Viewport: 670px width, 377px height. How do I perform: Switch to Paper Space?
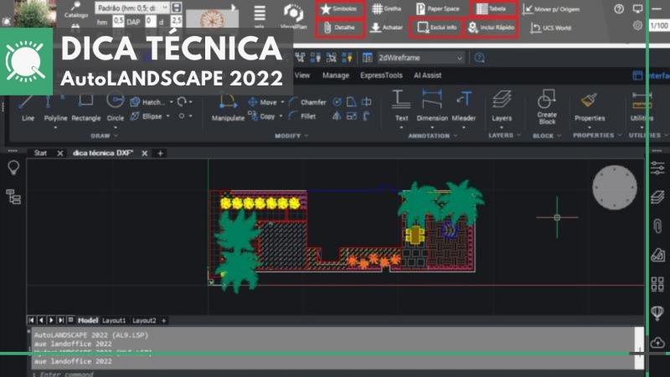tap(438, 8)
